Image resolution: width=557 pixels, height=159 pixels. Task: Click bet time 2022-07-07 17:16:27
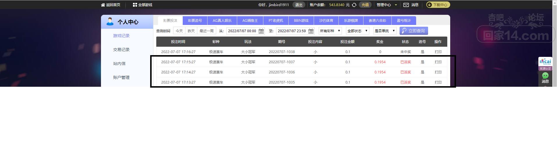(x=178, y=52)
